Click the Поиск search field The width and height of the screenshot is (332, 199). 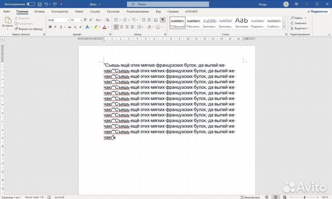(168, 4)
